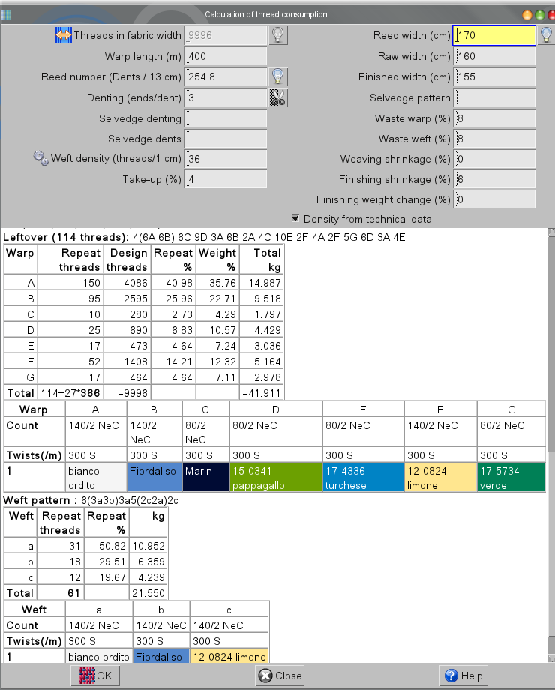Click the scrollbar up arrow of results pane
The height and width of the screenshot is (690, 555).
click(x=551, y=232)
